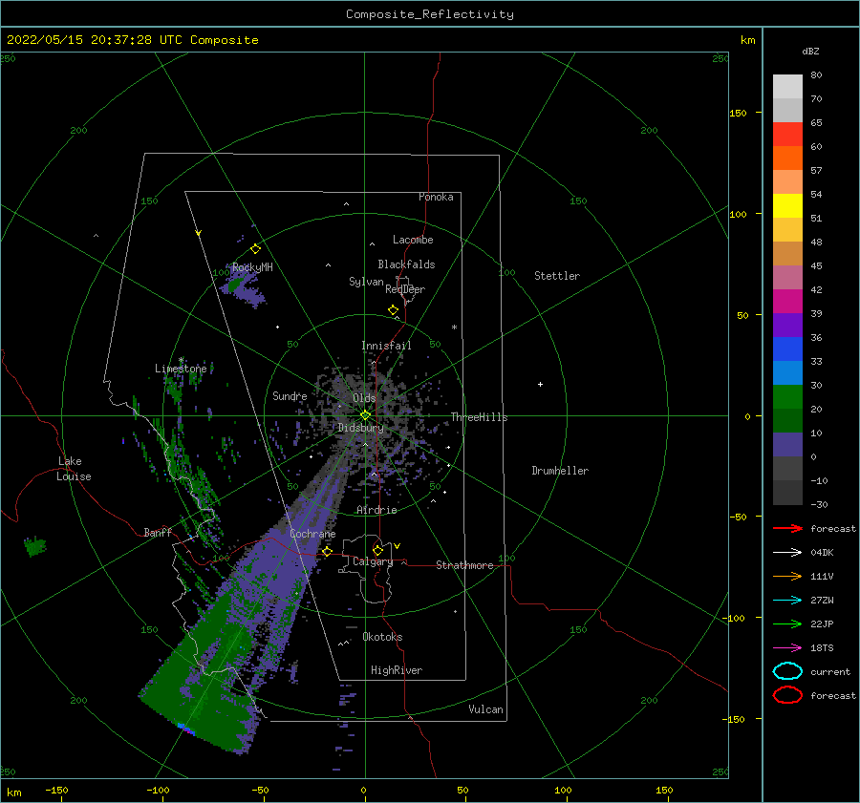
Task: Click the Ponoka label
Action: pyautogui.click(x=436, y=197)
